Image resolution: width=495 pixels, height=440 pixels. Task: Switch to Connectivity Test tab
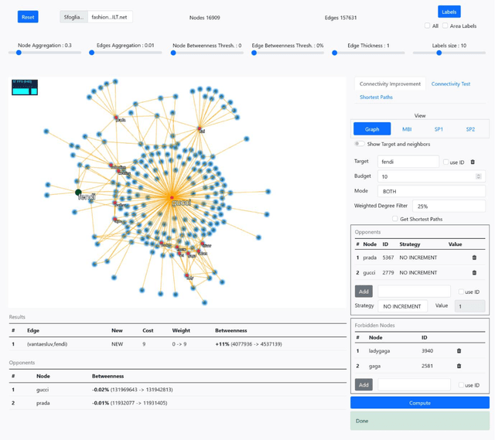pos(450,84)
